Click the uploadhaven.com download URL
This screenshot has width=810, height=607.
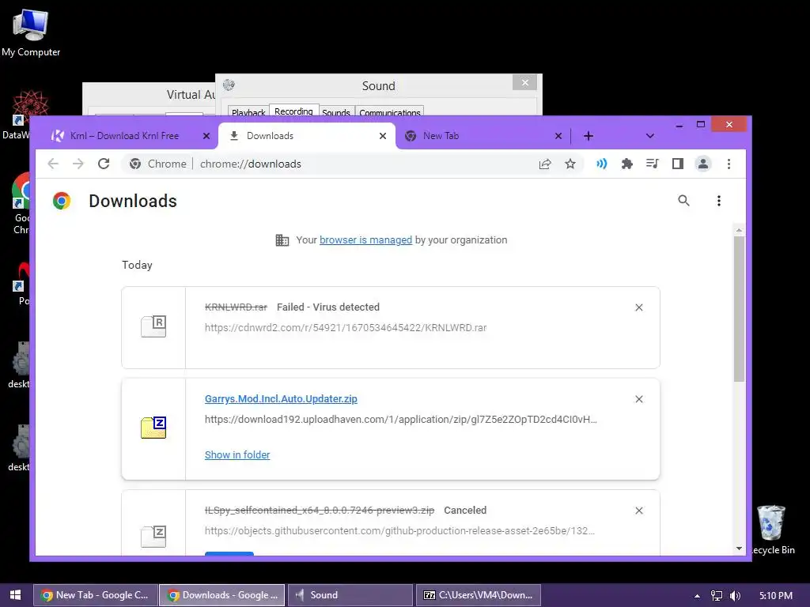click(400, 420)
